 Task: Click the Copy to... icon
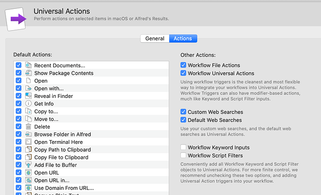[x=28, y=111]
